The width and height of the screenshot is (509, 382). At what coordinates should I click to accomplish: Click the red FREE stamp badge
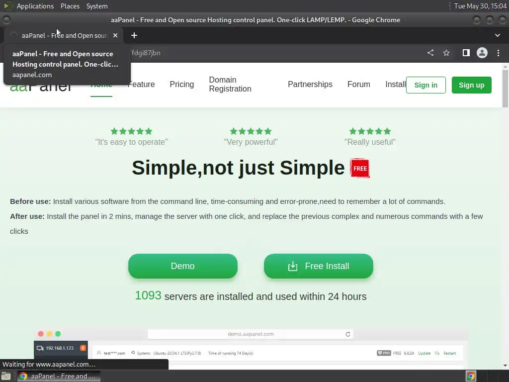click(360, 168)
